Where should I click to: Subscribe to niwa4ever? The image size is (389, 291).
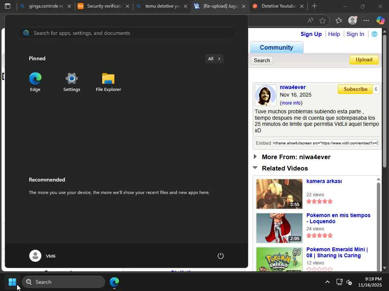point(355,89)
